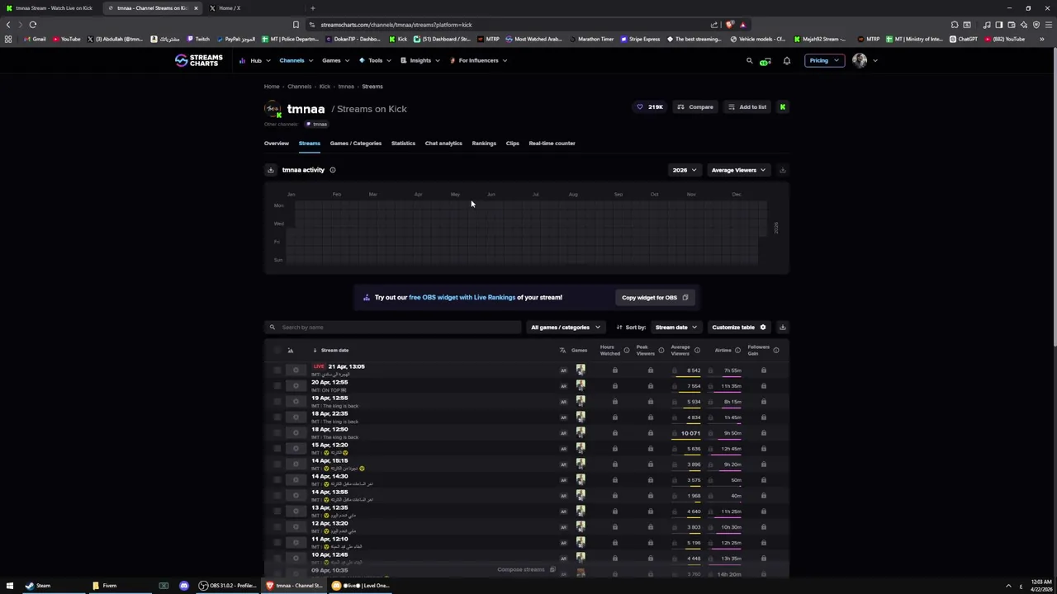Image resolution: width=1057 pixels, height=594 pixels.
Task: Expand the For Influencers menu
Action: click(x=478, y=60)
